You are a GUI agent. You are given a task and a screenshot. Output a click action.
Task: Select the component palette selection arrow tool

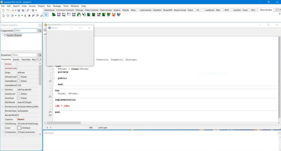46,15
